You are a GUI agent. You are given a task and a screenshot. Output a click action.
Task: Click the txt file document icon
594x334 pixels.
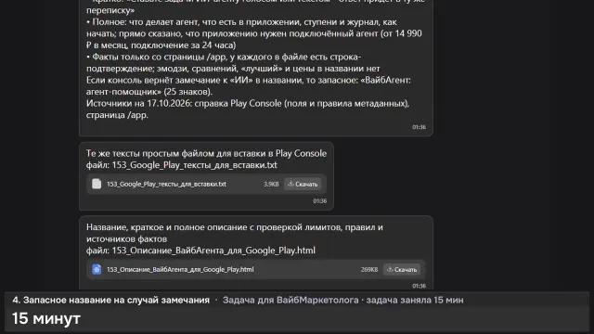tap(97, 184)
